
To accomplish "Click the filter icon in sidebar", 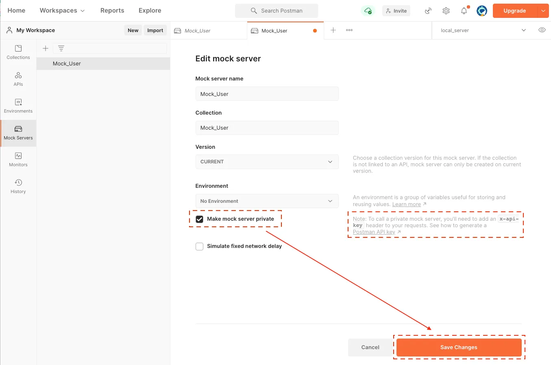I will (x=61, y=48).
